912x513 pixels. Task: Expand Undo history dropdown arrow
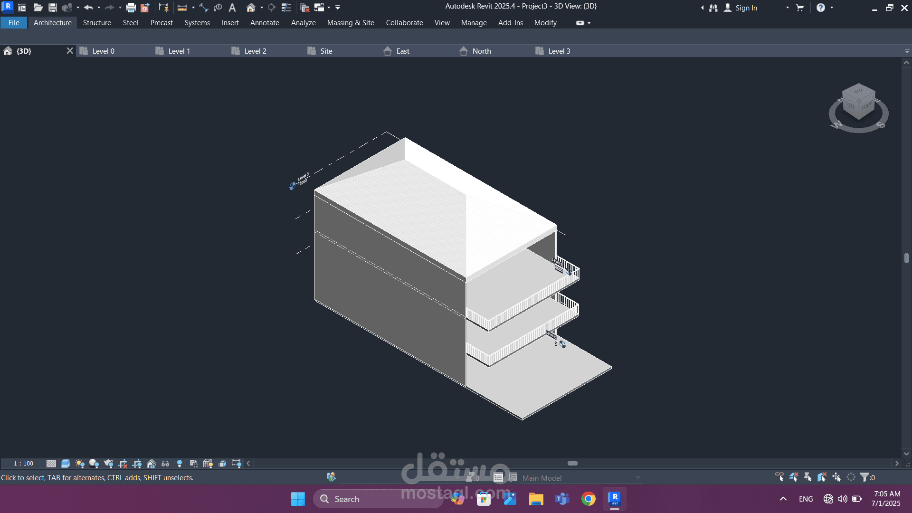99,8
